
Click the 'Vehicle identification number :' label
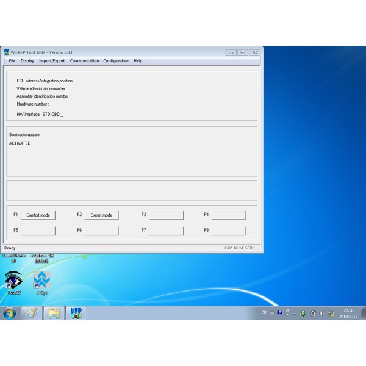coord(41,88)
